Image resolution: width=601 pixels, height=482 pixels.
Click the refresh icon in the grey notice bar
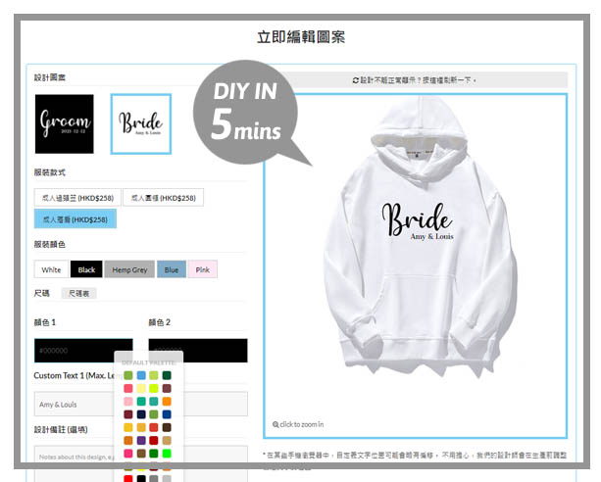click(x=355, y=80)
